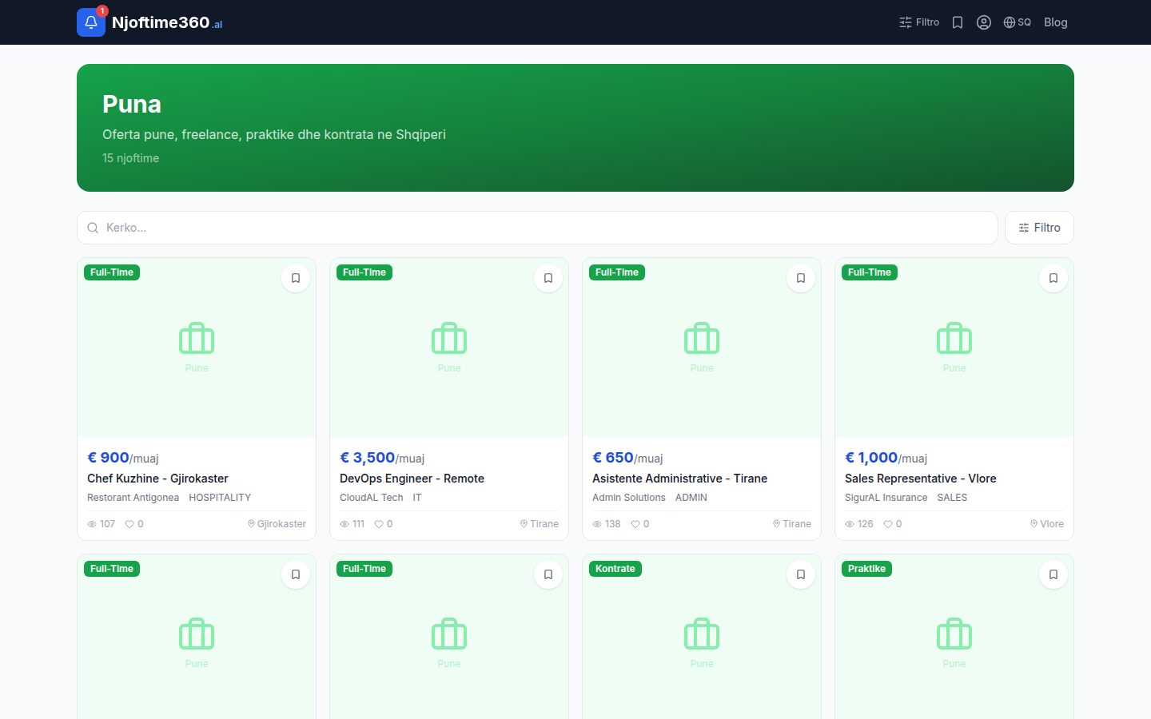
Task: Open Filtro options in top navigation bar
Action: coord(919,22)
